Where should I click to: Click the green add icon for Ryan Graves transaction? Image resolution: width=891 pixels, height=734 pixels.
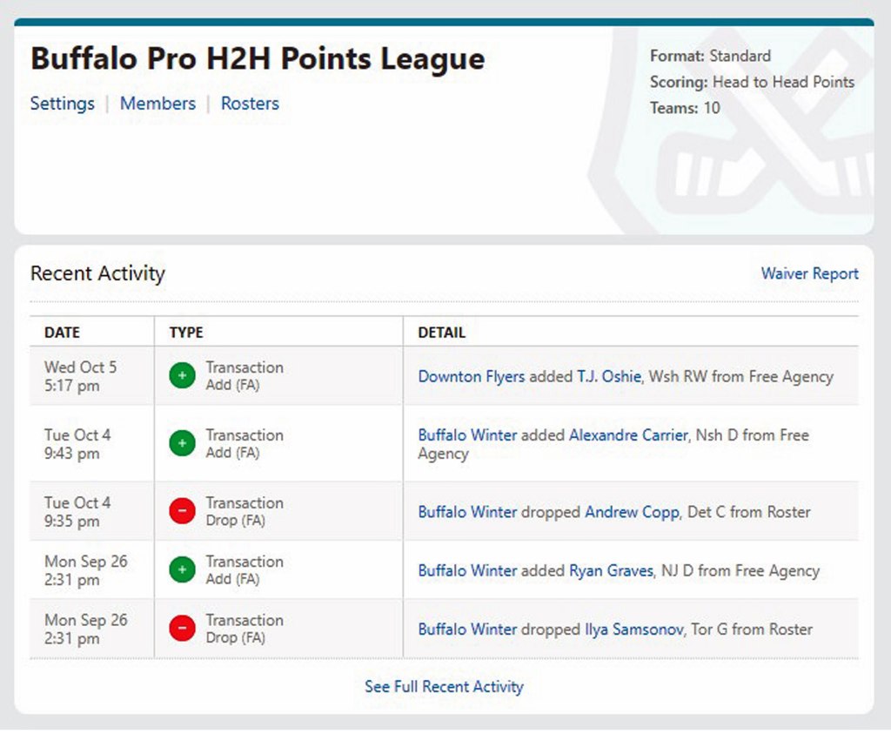click(182, 570)
